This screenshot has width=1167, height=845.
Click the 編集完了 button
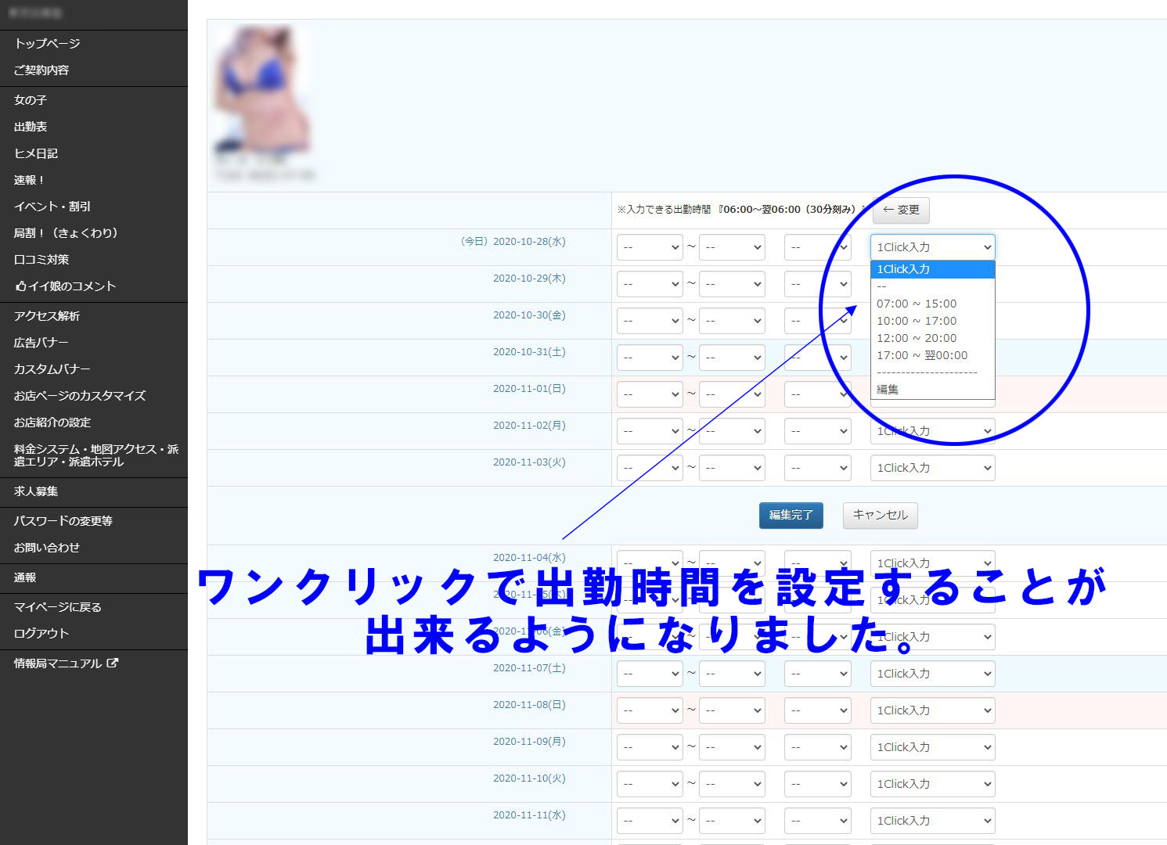tap(791, 515)
